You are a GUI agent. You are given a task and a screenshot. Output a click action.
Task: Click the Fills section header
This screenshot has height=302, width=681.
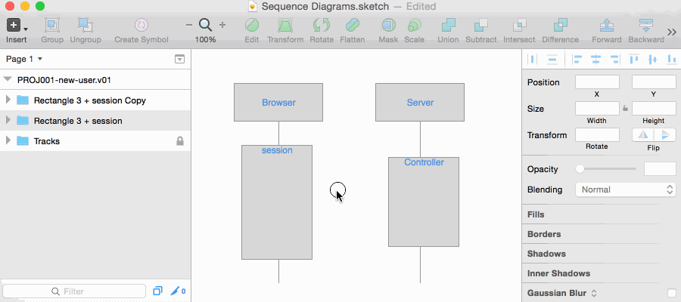pyautogui.click(x=536, y=214)
